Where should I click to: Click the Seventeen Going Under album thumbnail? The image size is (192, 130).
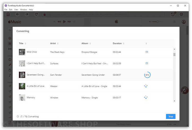[x=22, y=75]
